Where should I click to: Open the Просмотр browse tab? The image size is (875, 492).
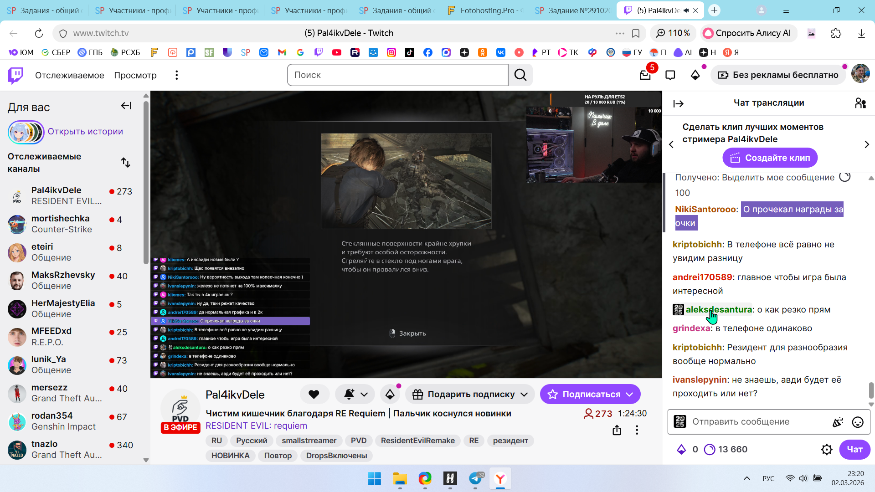coord(135,75)
